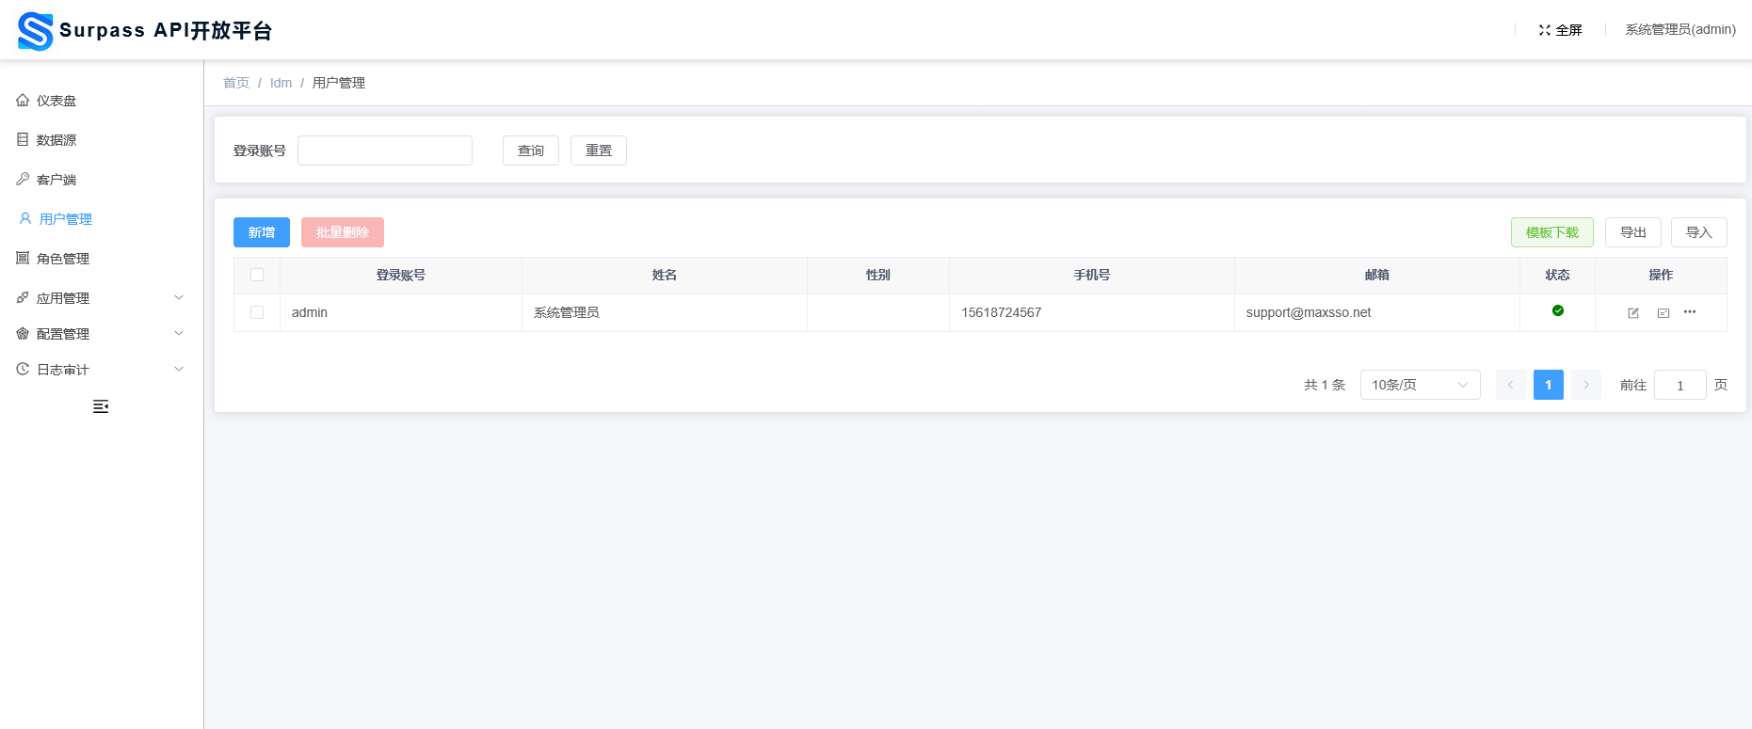The image size is (1752, 729).
Task: Click the 全屏 fullscreen icon
Action: [1544, 30]
